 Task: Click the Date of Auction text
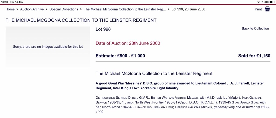[x=128, y=43]
